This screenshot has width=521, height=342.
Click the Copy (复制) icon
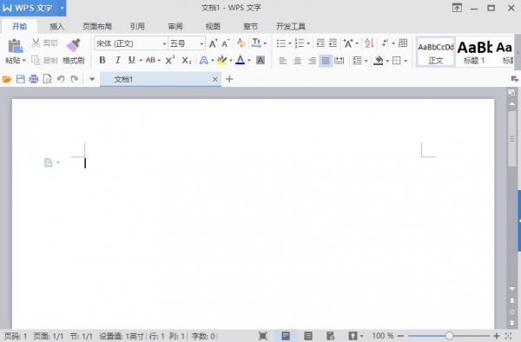[36, 61]
